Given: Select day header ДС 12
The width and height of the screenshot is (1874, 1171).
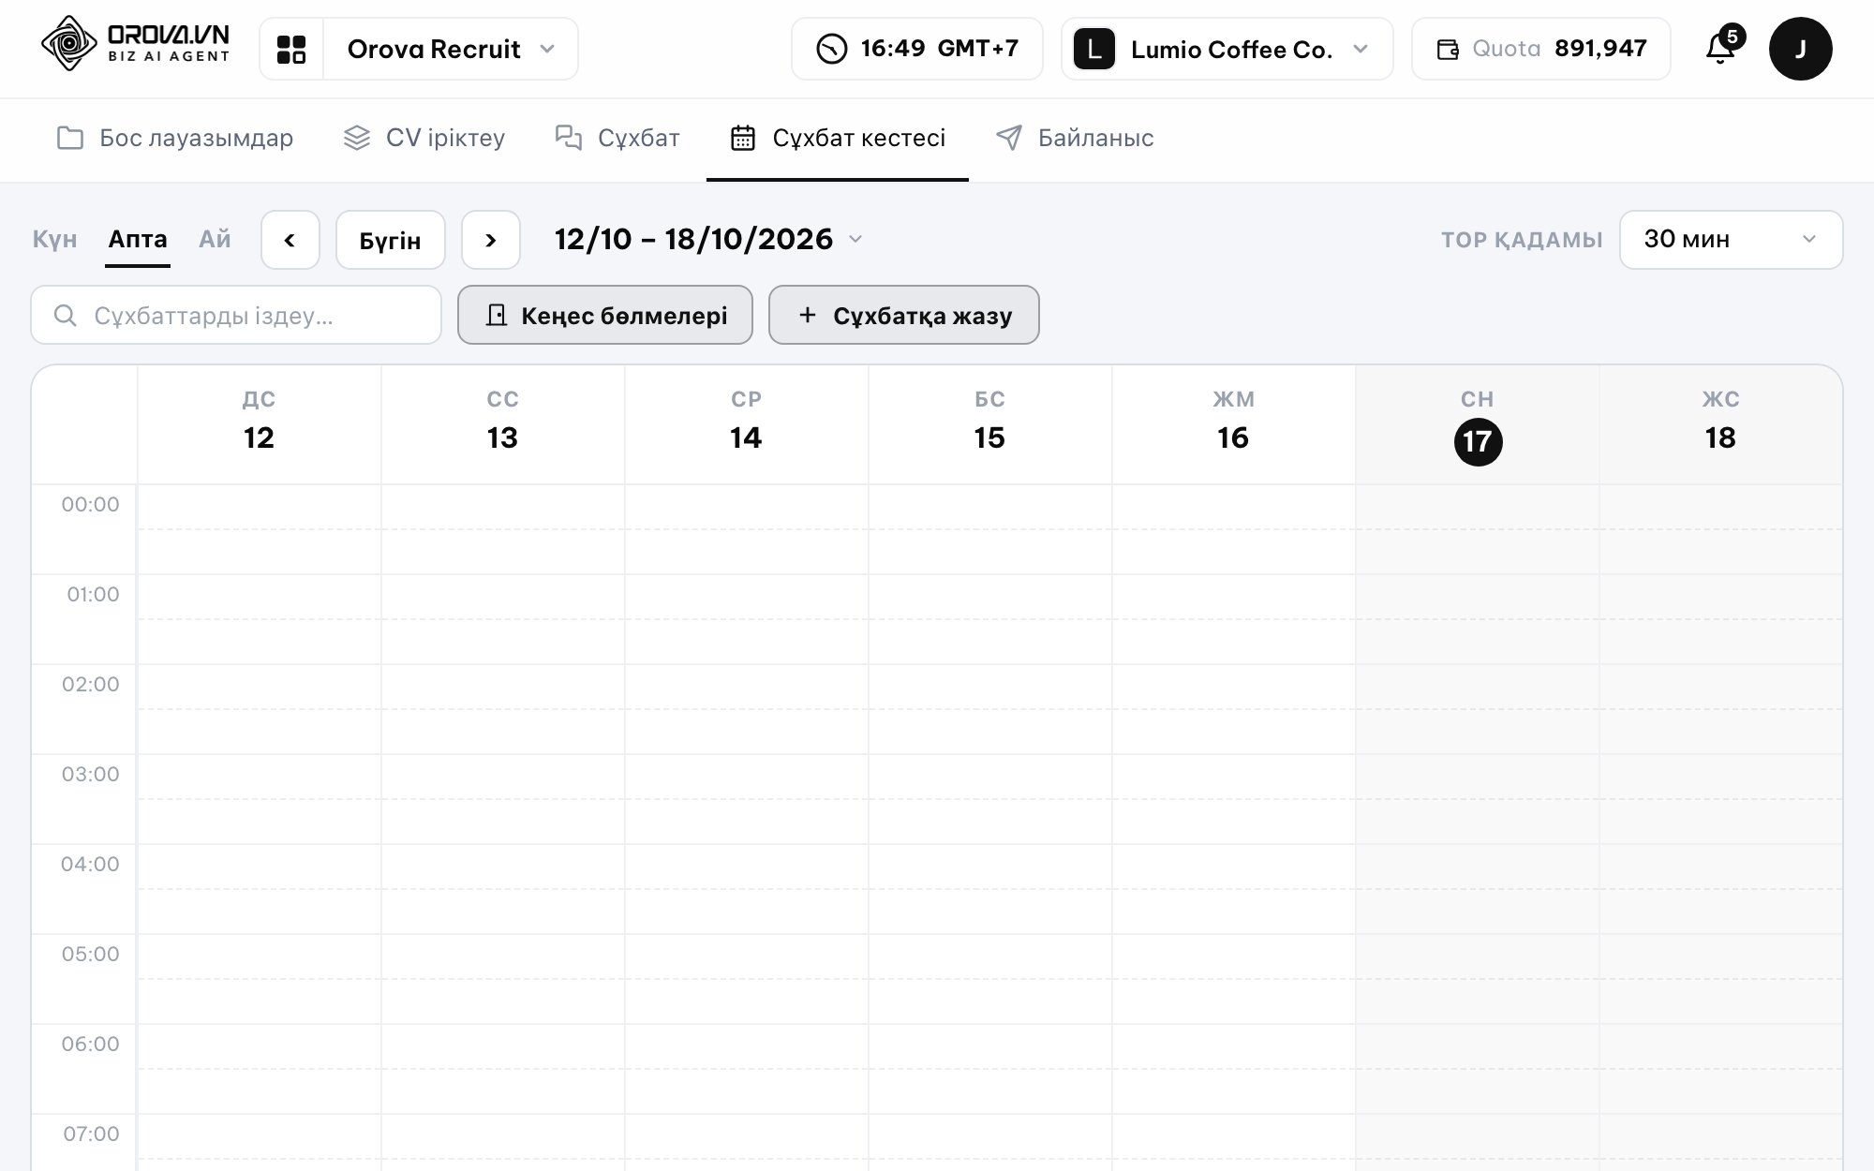Looking at the screenshot, I should 260,423.
